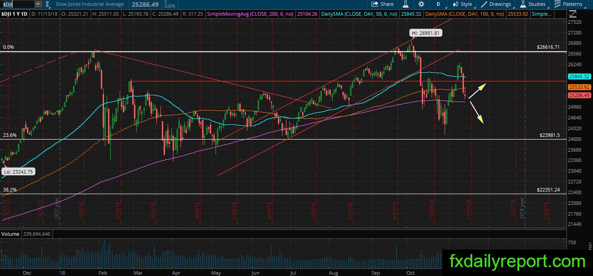
Task: Click the Drawings pencil line icon
Action: coord(484,4)
